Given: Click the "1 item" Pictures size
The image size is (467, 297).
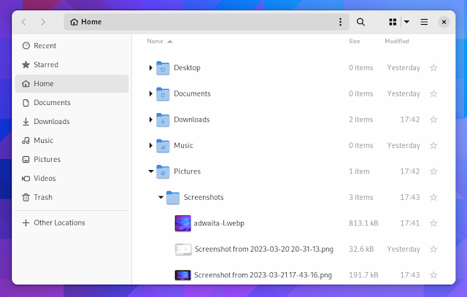Looking at the screenshot, I should coord(359,171).
